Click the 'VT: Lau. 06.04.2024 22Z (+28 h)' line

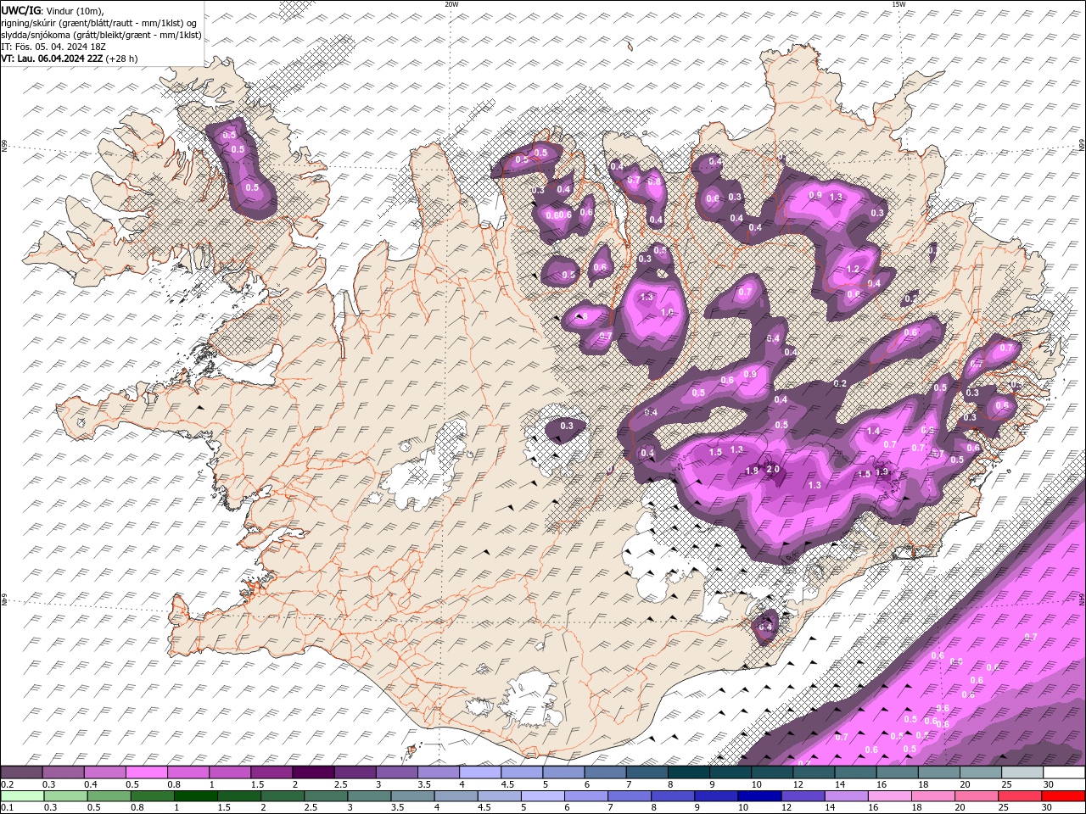[70, 59]
